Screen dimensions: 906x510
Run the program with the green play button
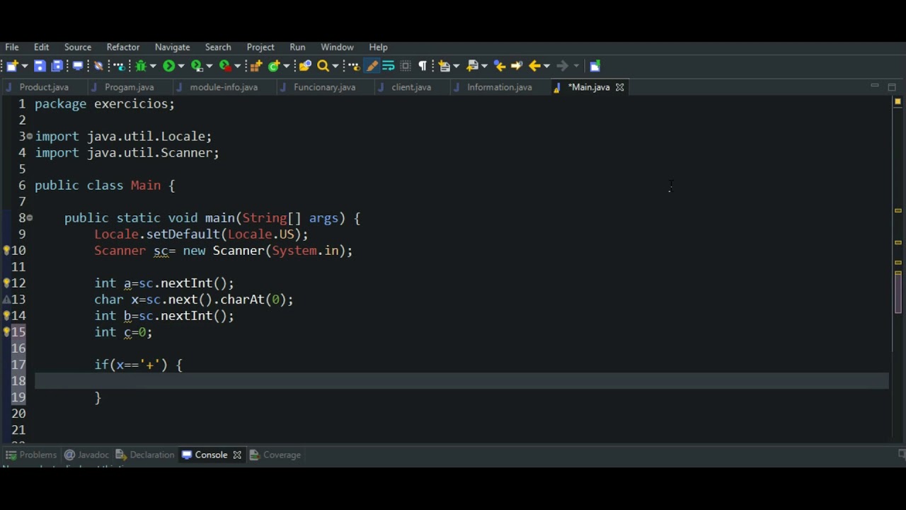(x=168, y=66)
